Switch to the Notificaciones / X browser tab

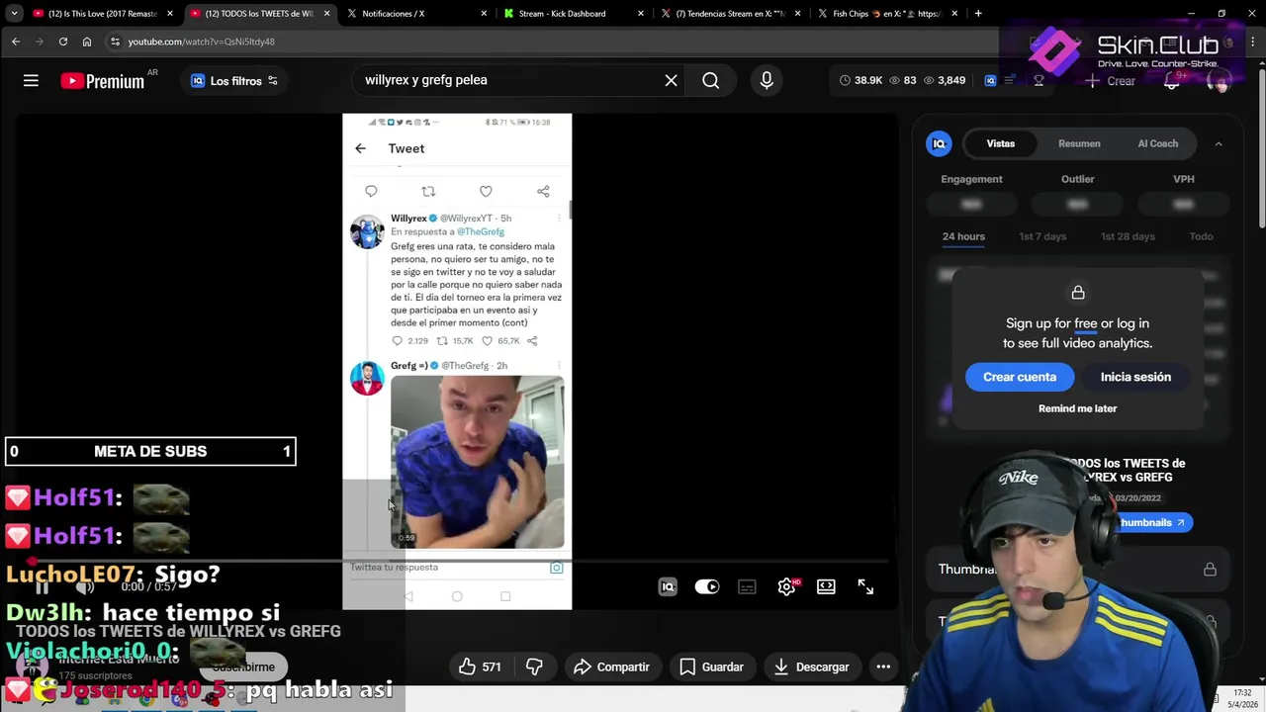click(x=416, y=14)
